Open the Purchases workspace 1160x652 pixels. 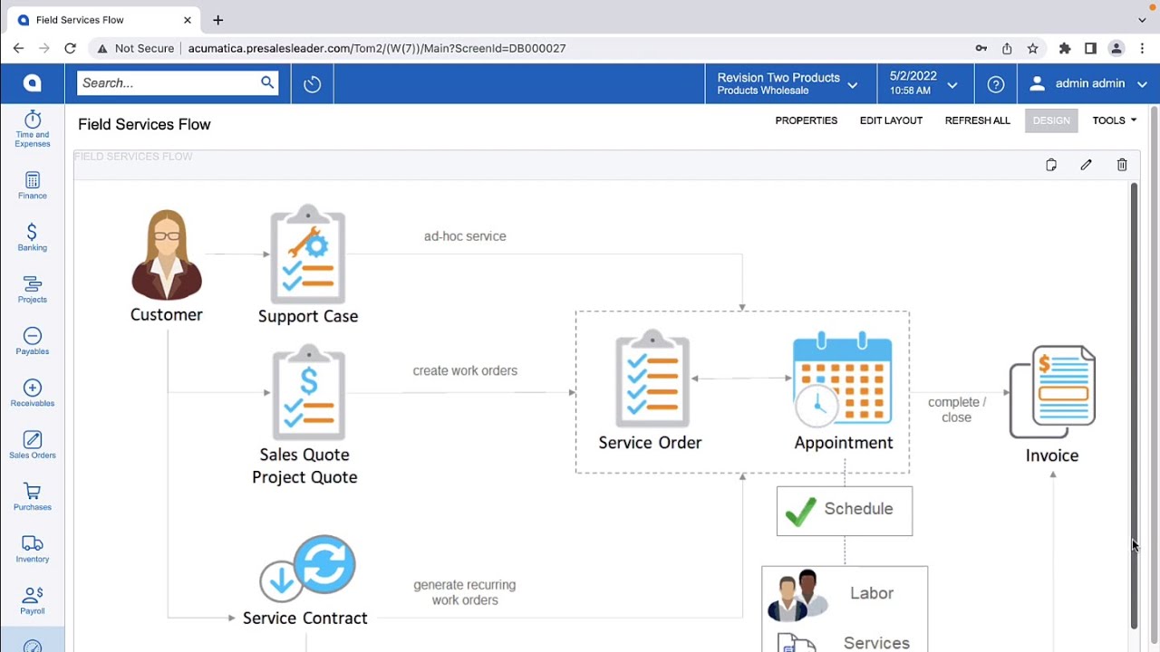click(x=32, y=496)
